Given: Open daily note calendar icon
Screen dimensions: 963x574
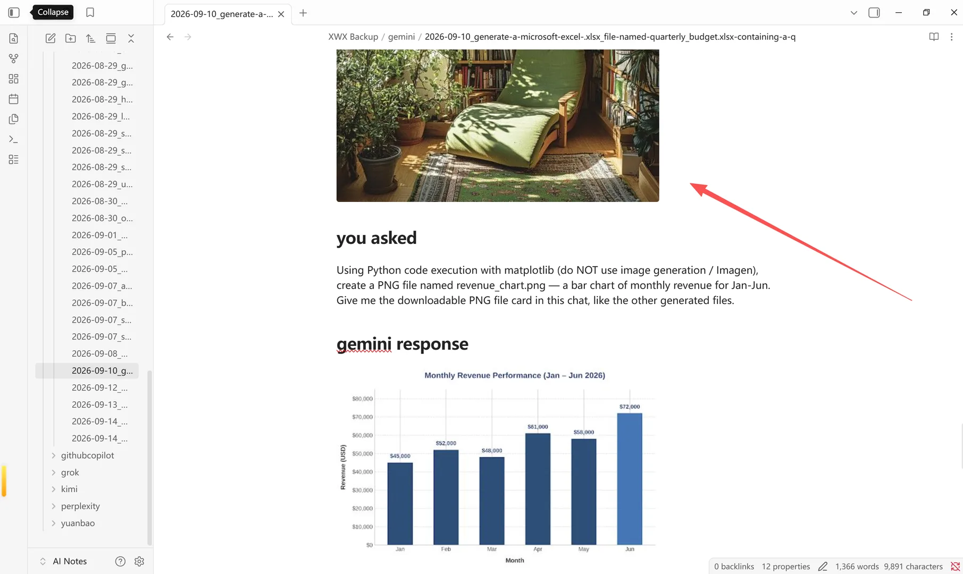Looking at the screenshot, I should [14, 99].
